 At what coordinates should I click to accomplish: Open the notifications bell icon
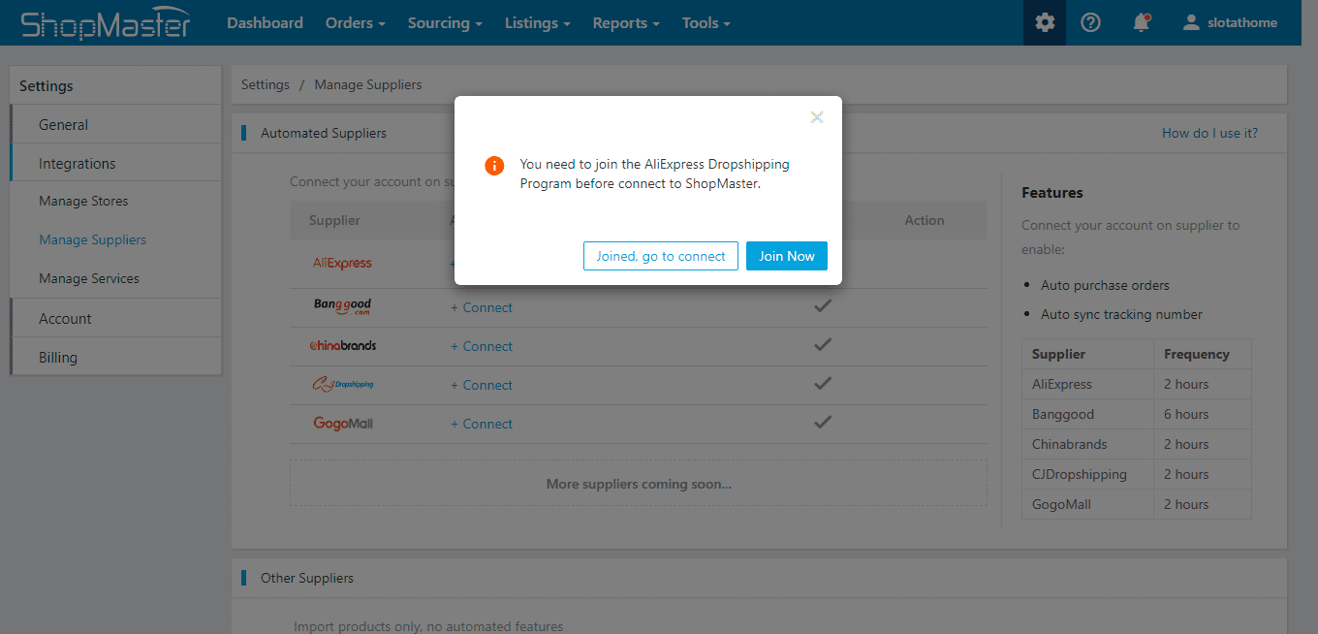click(x=1142, y=22)
